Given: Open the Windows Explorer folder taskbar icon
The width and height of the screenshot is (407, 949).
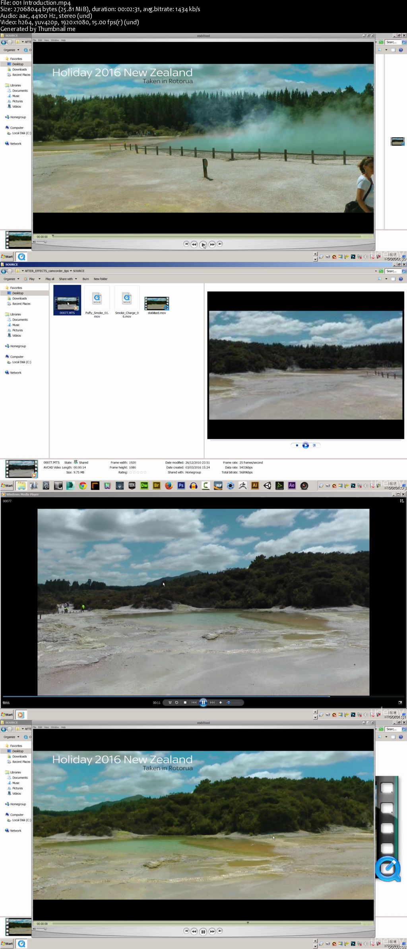Looking at the screenshot, I should pyautogui.click(x=21, y=485).
